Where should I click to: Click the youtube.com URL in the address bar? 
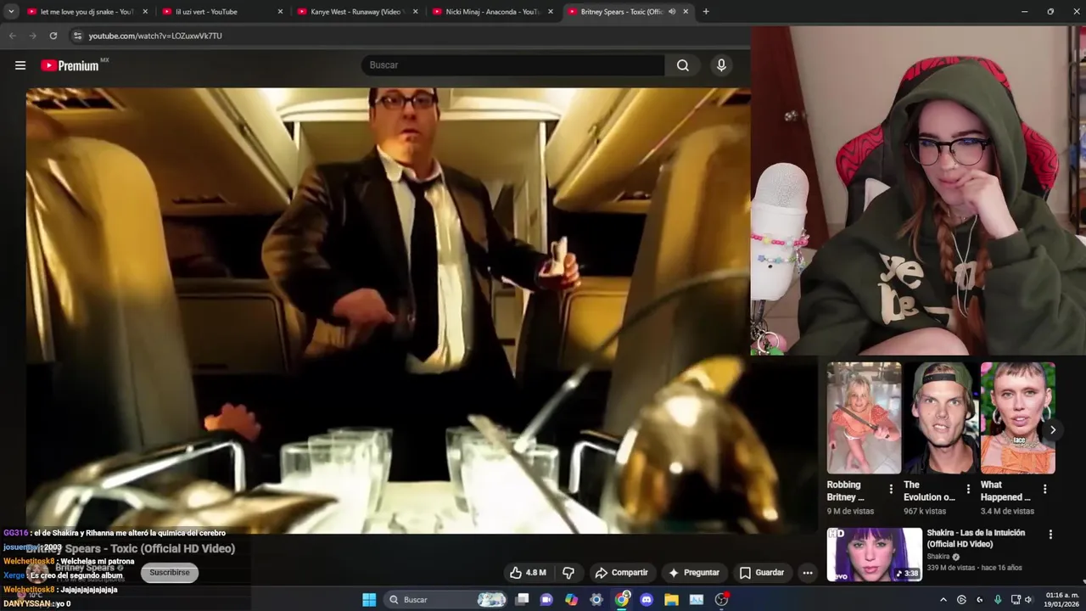pyautogui.click(x=155, y=36)
